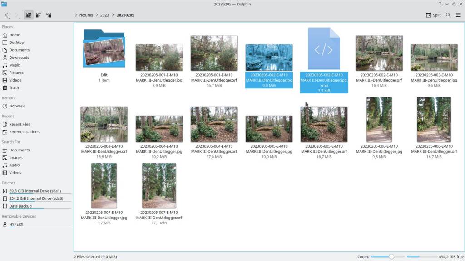Click the 20230205 breadcrumb
465x261 pixels.
(125, 15)
